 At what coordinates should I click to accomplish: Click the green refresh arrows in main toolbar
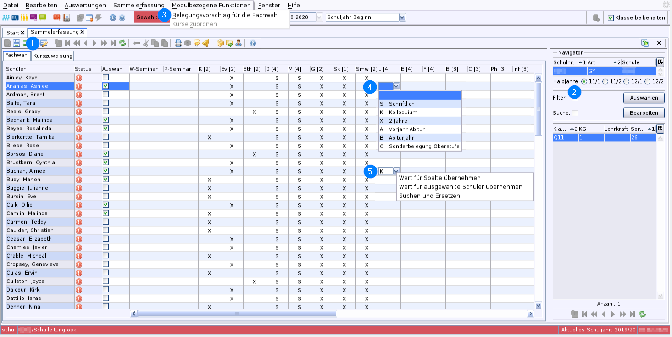[x=122, y=43]
